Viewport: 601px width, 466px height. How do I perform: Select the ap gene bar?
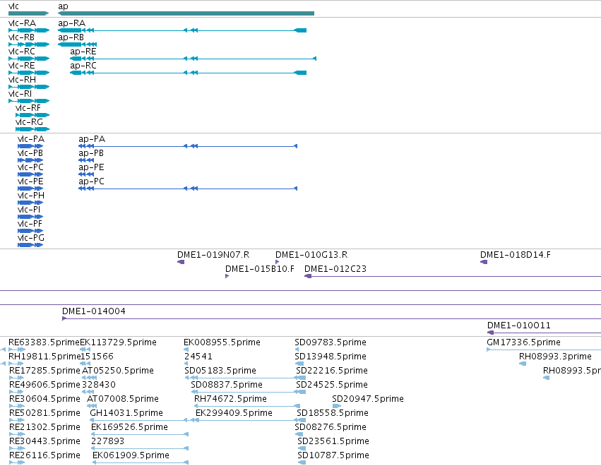click(x=186, y=13)
